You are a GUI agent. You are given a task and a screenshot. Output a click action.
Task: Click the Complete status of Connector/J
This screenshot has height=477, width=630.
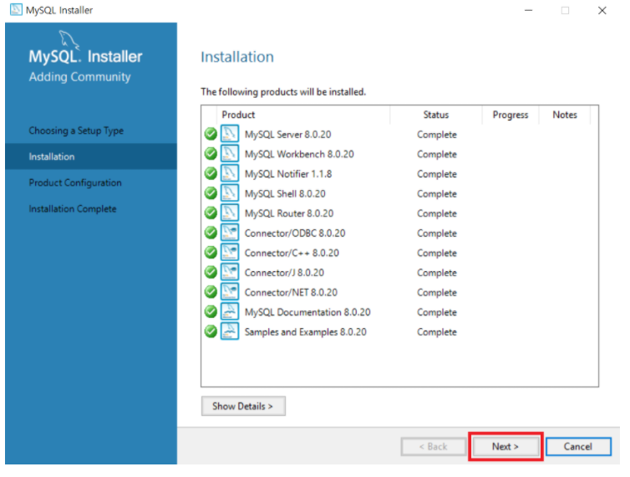click(x=437, y=272)
